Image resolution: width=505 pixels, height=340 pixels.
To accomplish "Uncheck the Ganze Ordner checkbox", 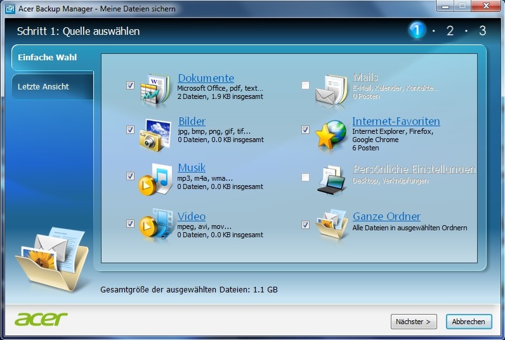I will [x=305, y=225].
